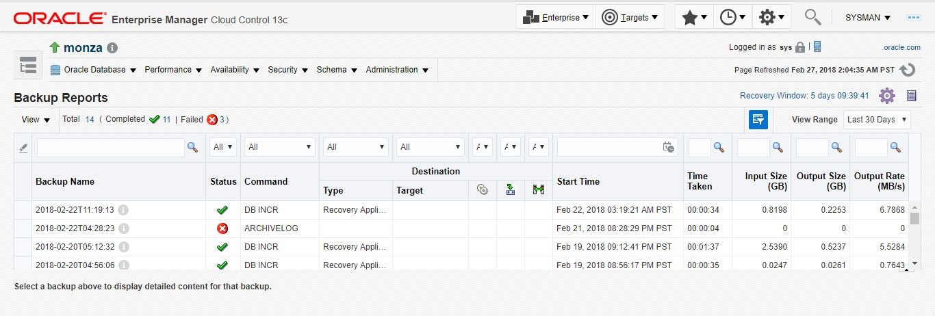Viewport: 935px width, 316px height.
Task: Open the Security menu
Action: [x=287, y=70]
